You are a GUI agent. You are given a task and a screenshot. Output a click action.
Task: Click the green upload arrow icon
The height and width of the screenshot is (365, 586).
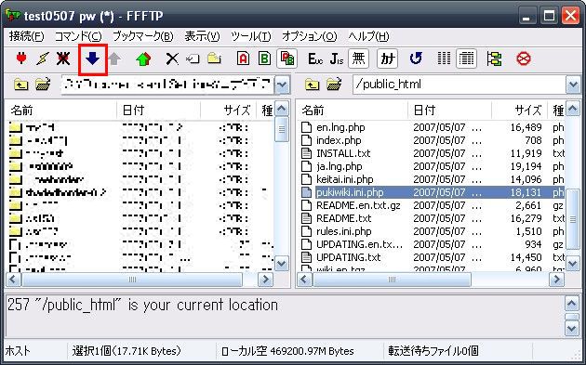tap(143, 59)
